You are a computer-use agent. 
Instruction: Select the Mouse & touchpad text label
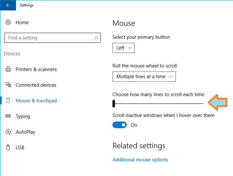(36, 101)
